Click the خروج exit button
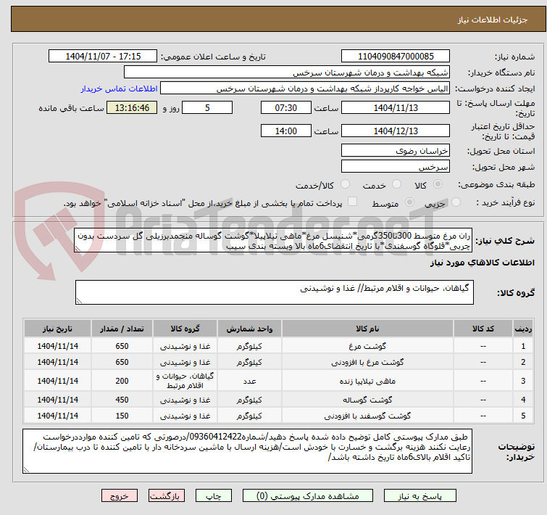 click(x=120, y=496)
